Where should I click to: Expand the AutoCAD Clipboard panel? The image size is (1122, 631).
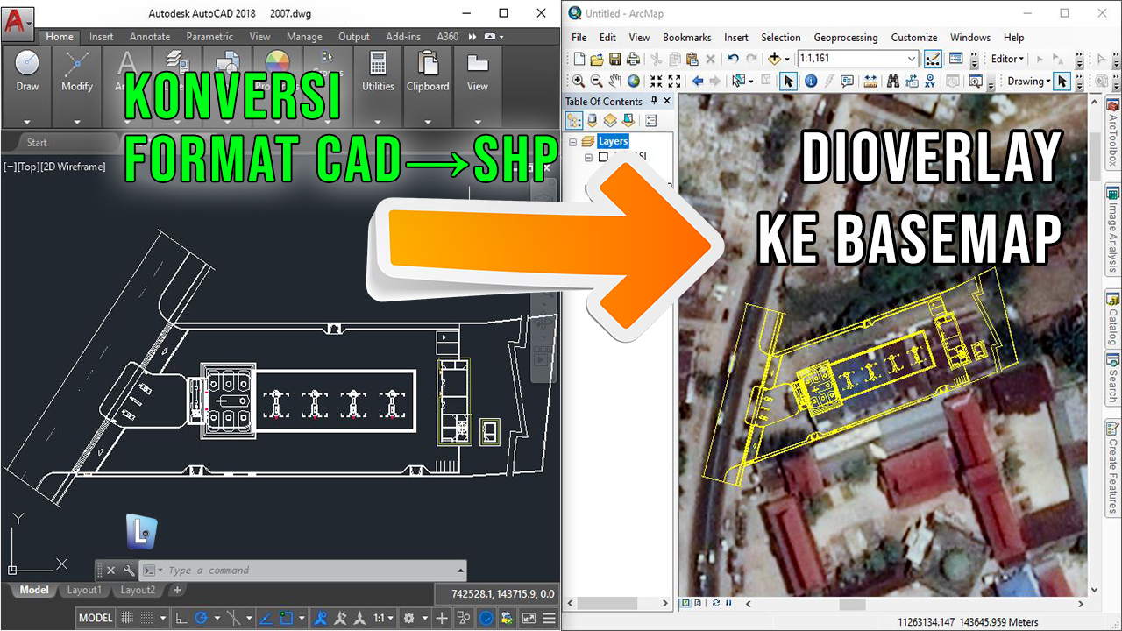[428, 122]
